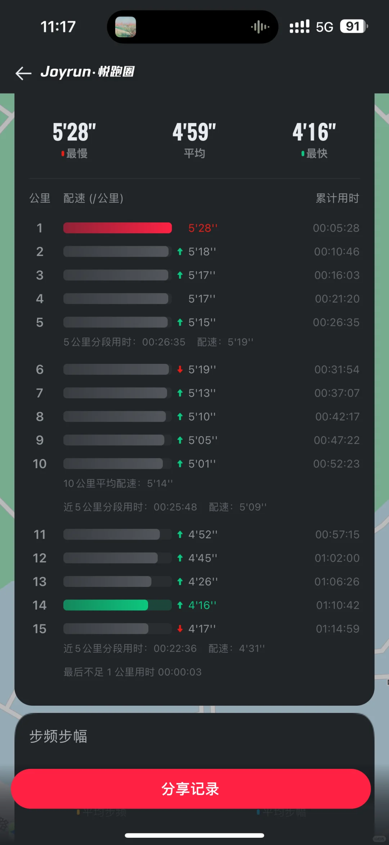Select the red pace bar for kilometer 1
The image size is (389, 845).
(x=117, y=228)
